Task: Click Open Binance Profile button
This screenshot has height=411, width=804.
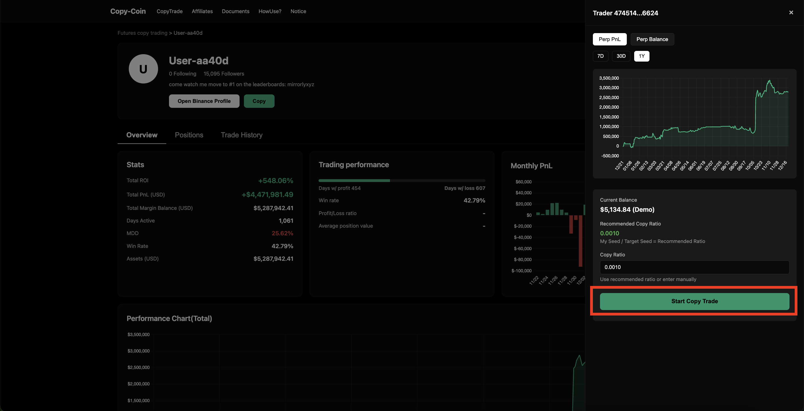Action: coord(204,101)
